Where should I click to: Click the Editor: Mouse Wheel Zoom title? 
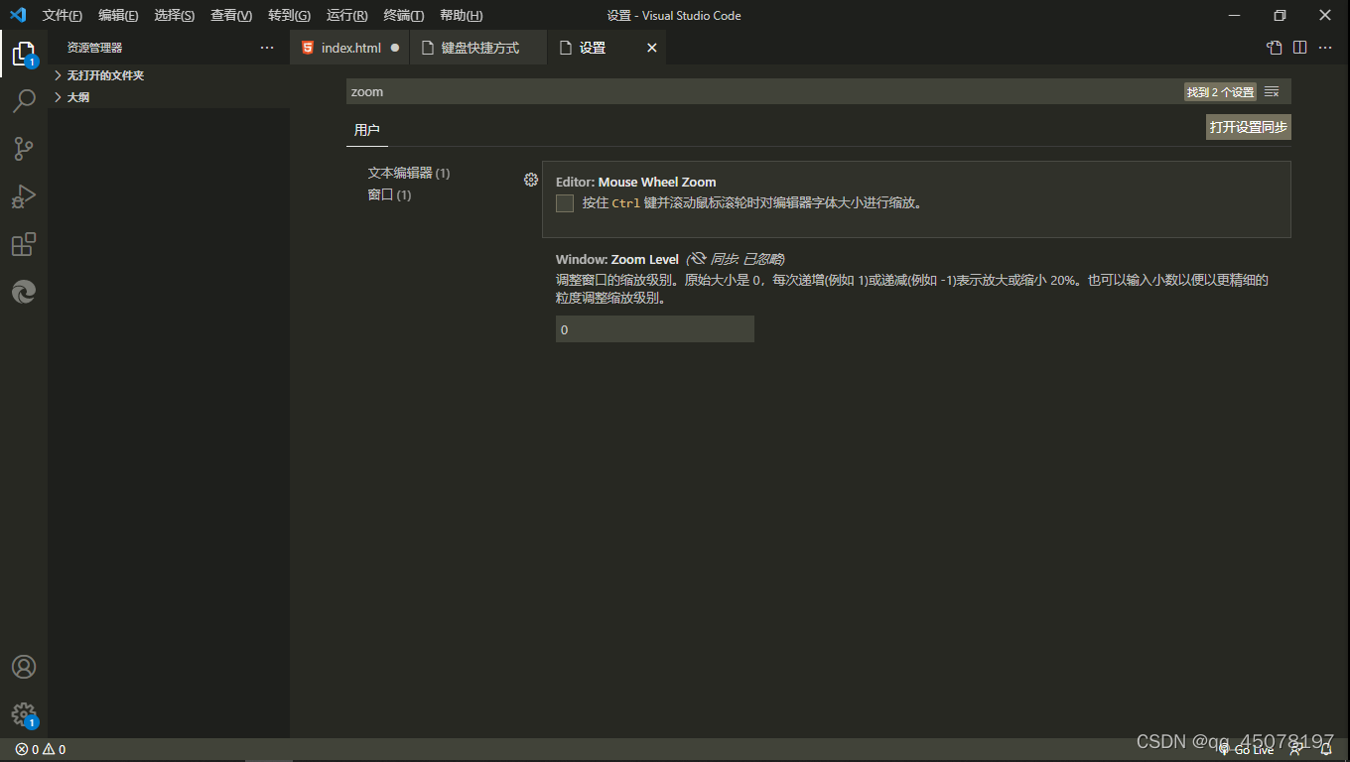(635, 182)
